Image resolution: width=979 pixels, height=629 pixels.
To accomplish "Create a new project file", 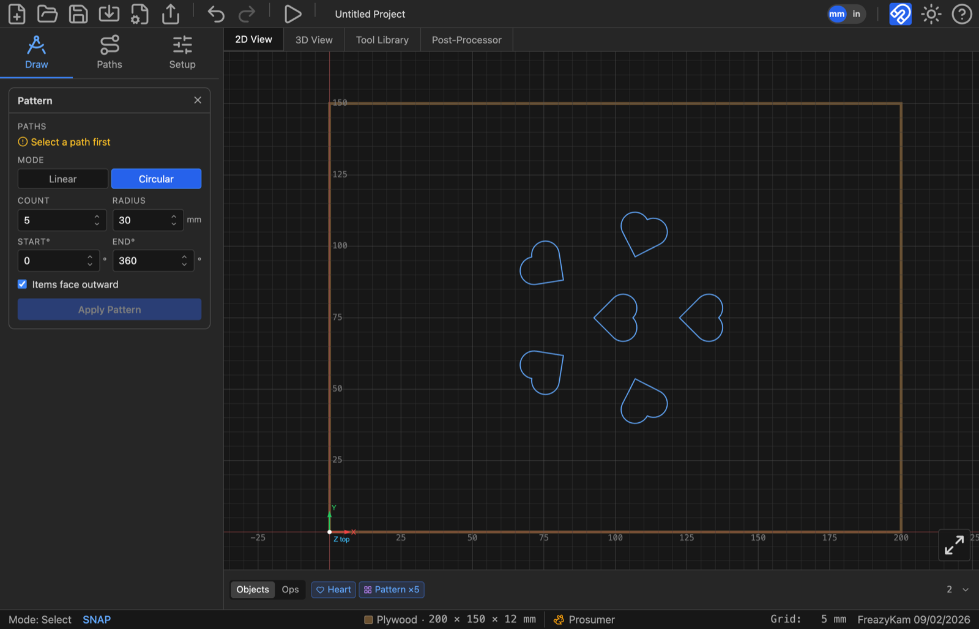I will 17,13.
